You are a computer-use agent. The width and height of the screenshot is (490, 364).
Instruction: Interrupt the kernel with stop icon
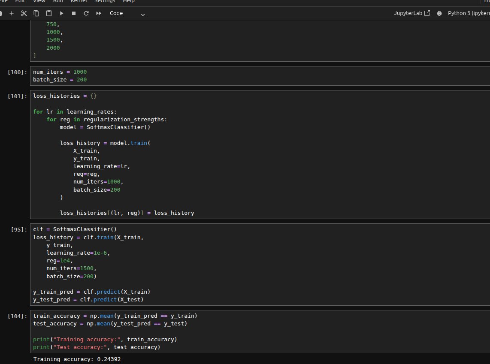click(74, 13)
